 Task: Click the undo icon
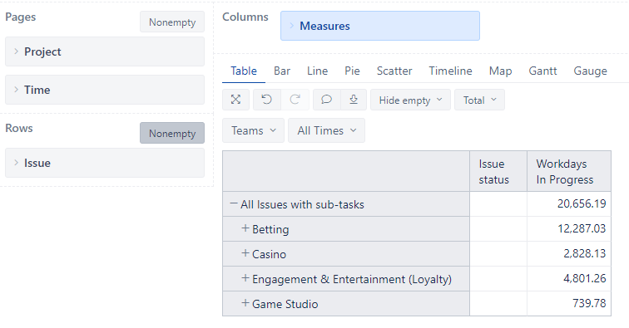(x=267, y=100)
